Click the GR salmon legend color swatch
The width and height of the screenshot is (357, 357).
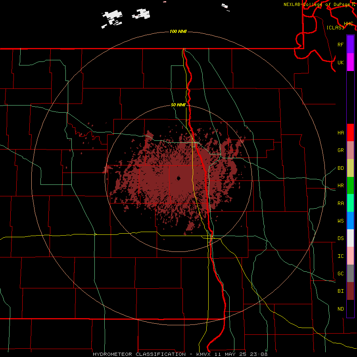pyautogui.click(x=350, y=150)
